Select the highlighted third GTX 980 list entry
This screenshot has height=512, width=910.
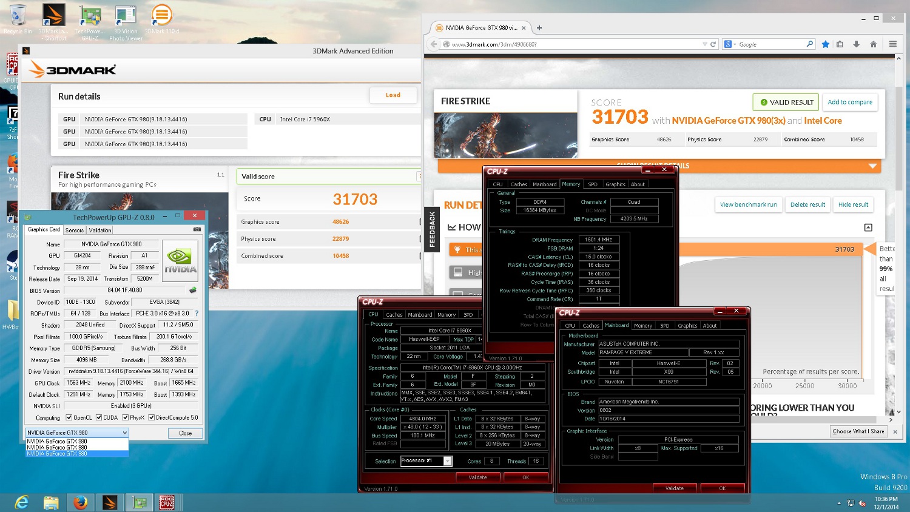pyautogui.click(x=77, y=454)
